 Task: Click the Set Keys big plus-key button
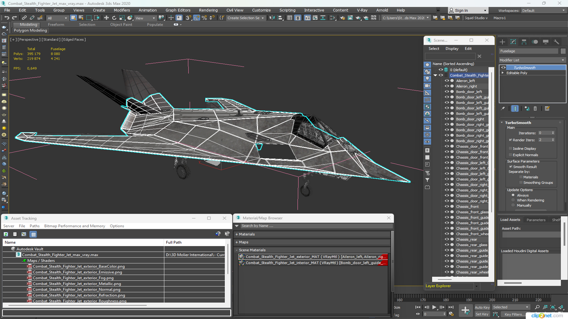pyautogui.click(x=466, y=310)
